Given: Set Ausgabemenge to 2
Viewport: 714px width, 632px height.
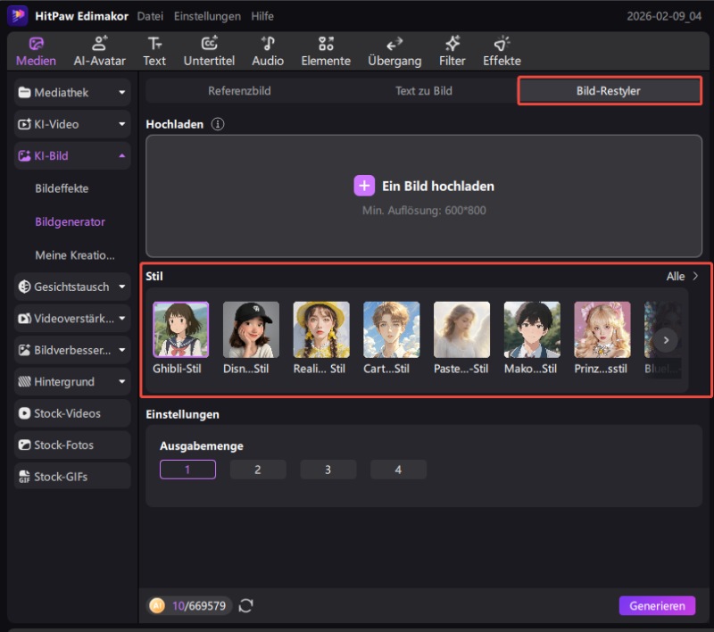Looking at the screenshot, I should click(258, 470).
